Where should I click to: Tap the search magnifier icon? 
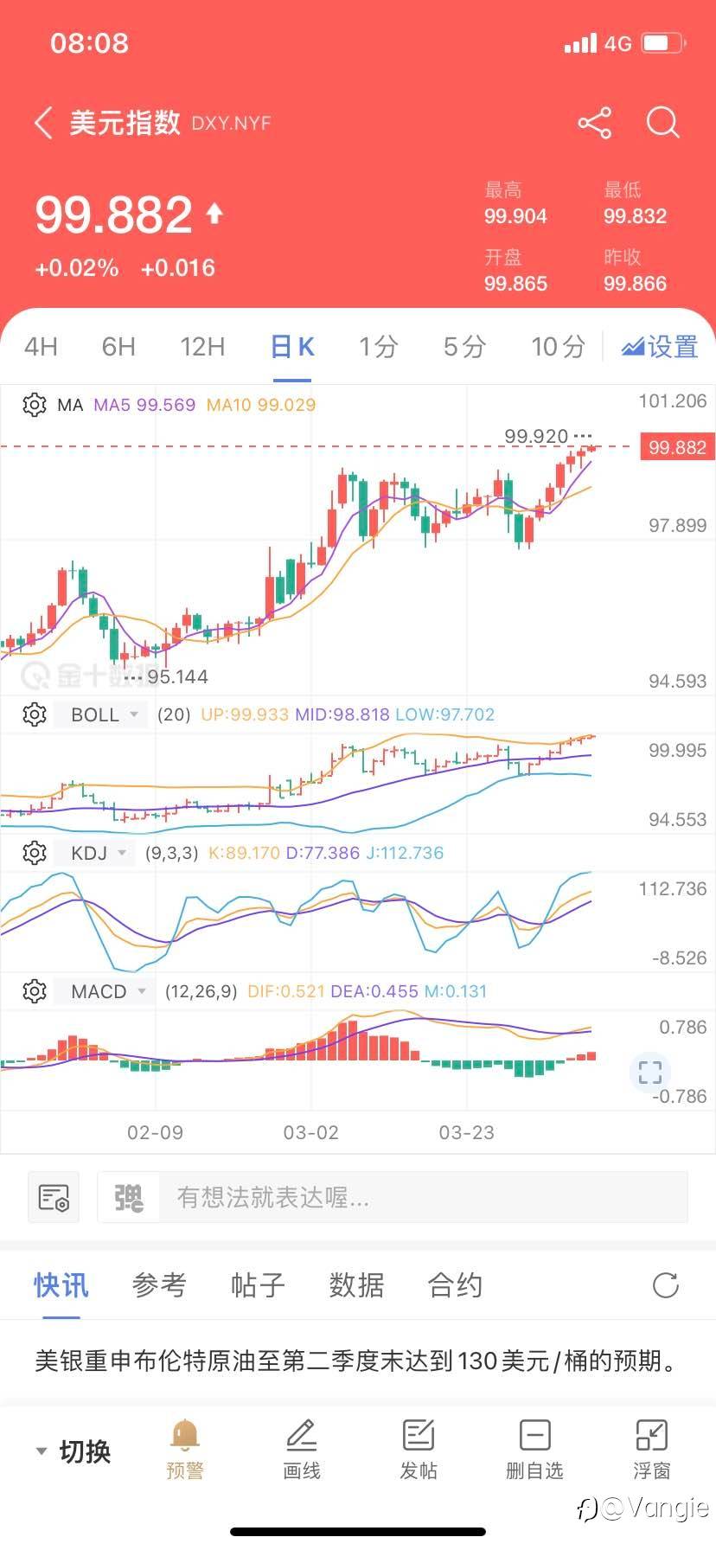(662, 123)
